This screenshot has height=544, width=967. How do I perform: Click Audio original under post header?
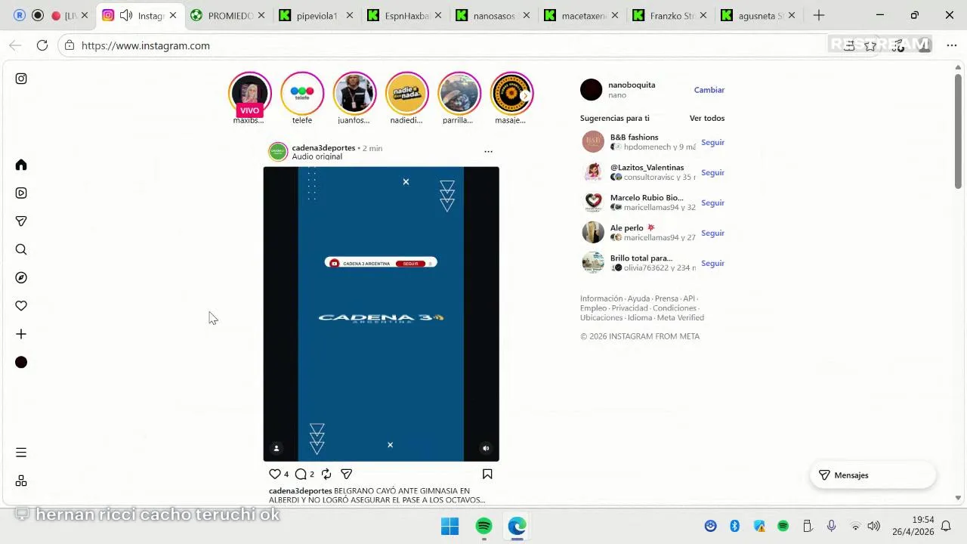[x=317, y=157]
